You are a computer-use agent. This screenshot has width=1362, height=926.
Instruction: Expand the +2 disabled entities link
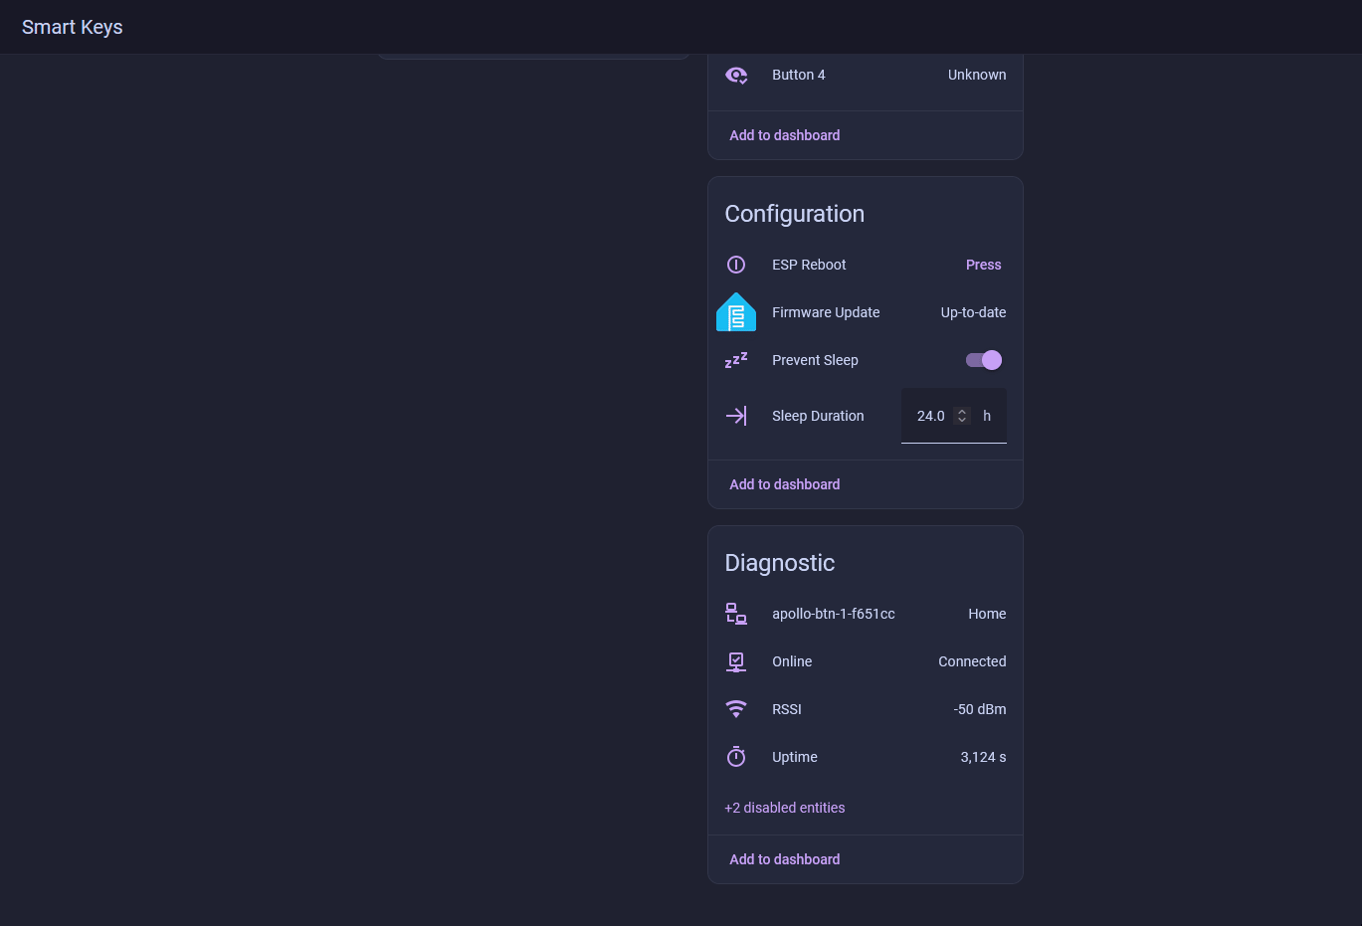(785, 808)
